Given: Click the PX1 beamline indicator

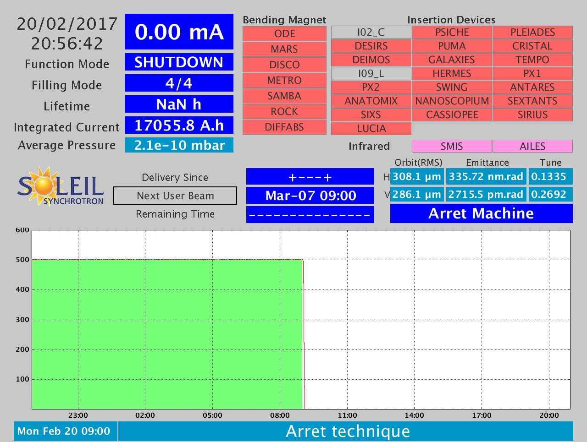Looking at the screenshot, I should 532,74.
